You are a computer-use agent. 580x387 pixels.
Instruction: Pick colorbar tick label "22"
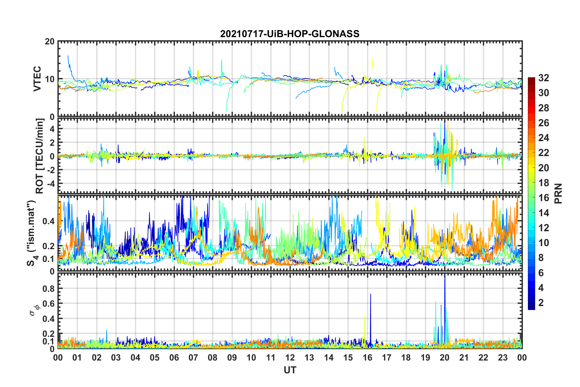click(543, 153)
